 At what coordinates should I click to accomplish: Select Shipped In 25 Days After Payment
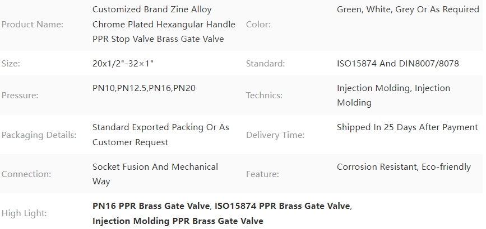(408, 127)
